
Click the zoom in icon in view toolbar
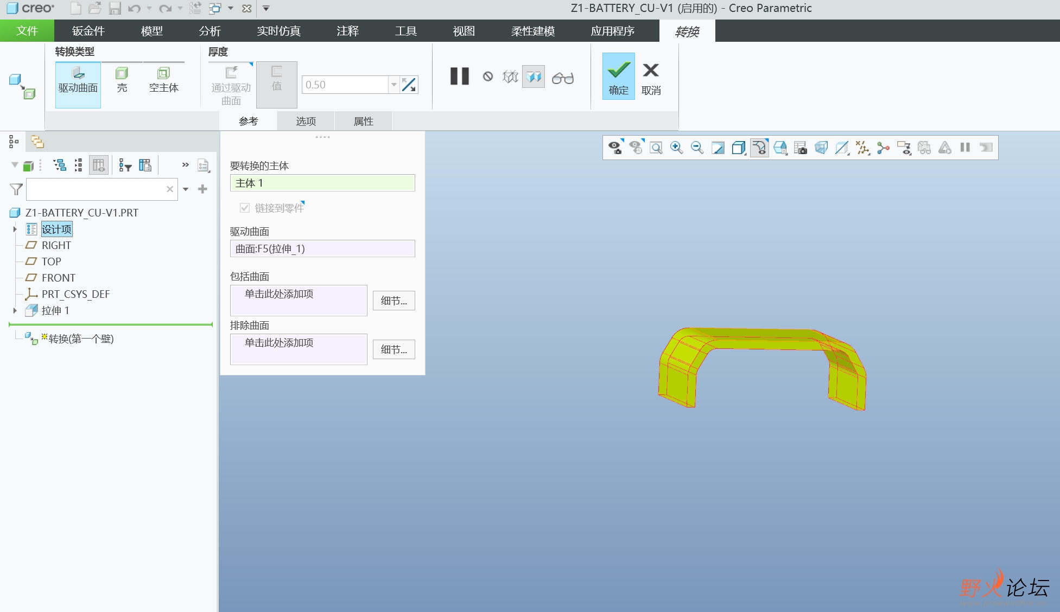(x=676, y=148)
